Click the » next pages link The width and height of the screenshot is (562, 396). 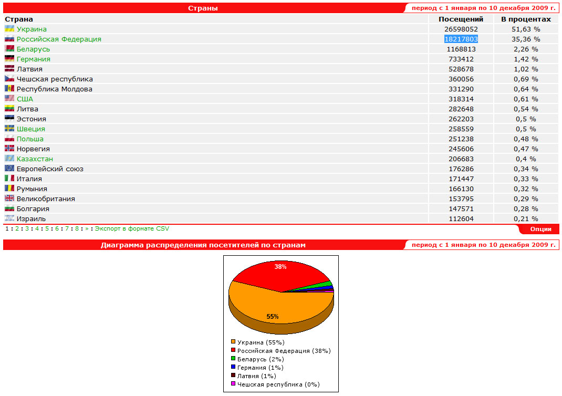pyautogui.click(x=87, y=228)
